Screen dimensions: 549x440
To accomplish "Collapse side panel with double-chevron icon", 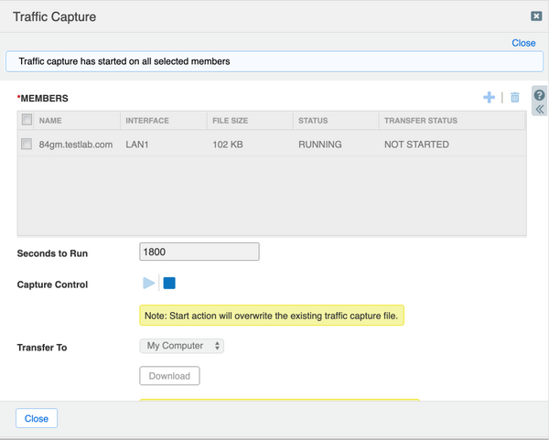I will pyautogui.click(x=539, y=110).
